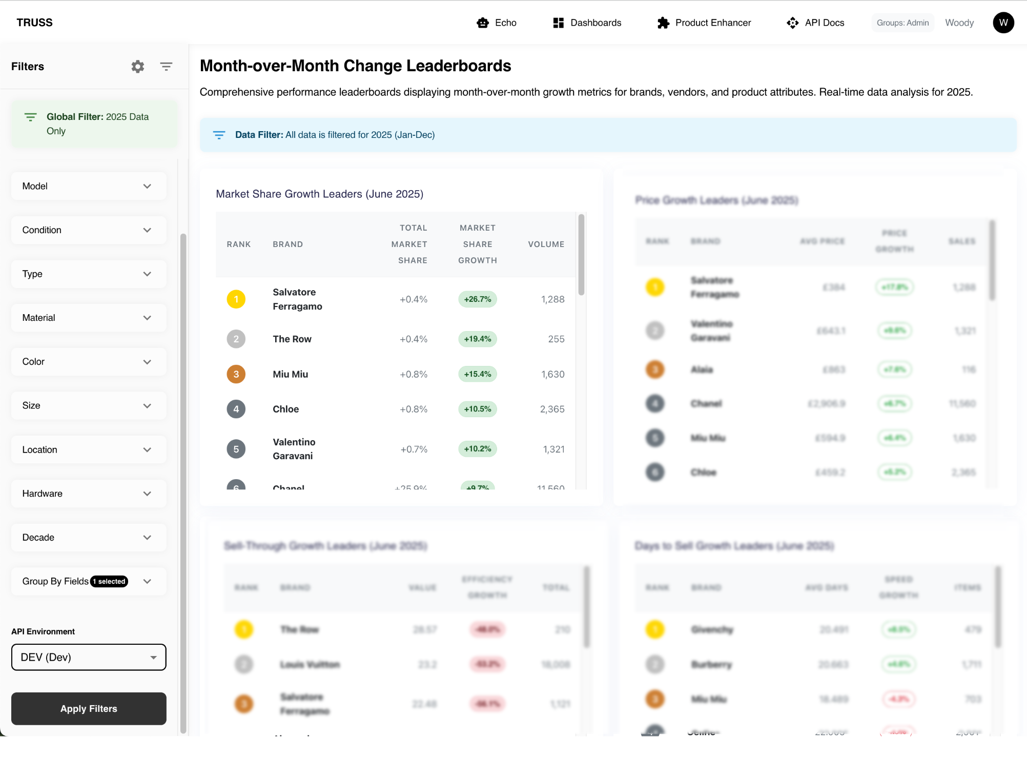Click the MARKET SHARE GROWTH column header
The width and height of the screenshot is (1027, 758).
point(478,244)
